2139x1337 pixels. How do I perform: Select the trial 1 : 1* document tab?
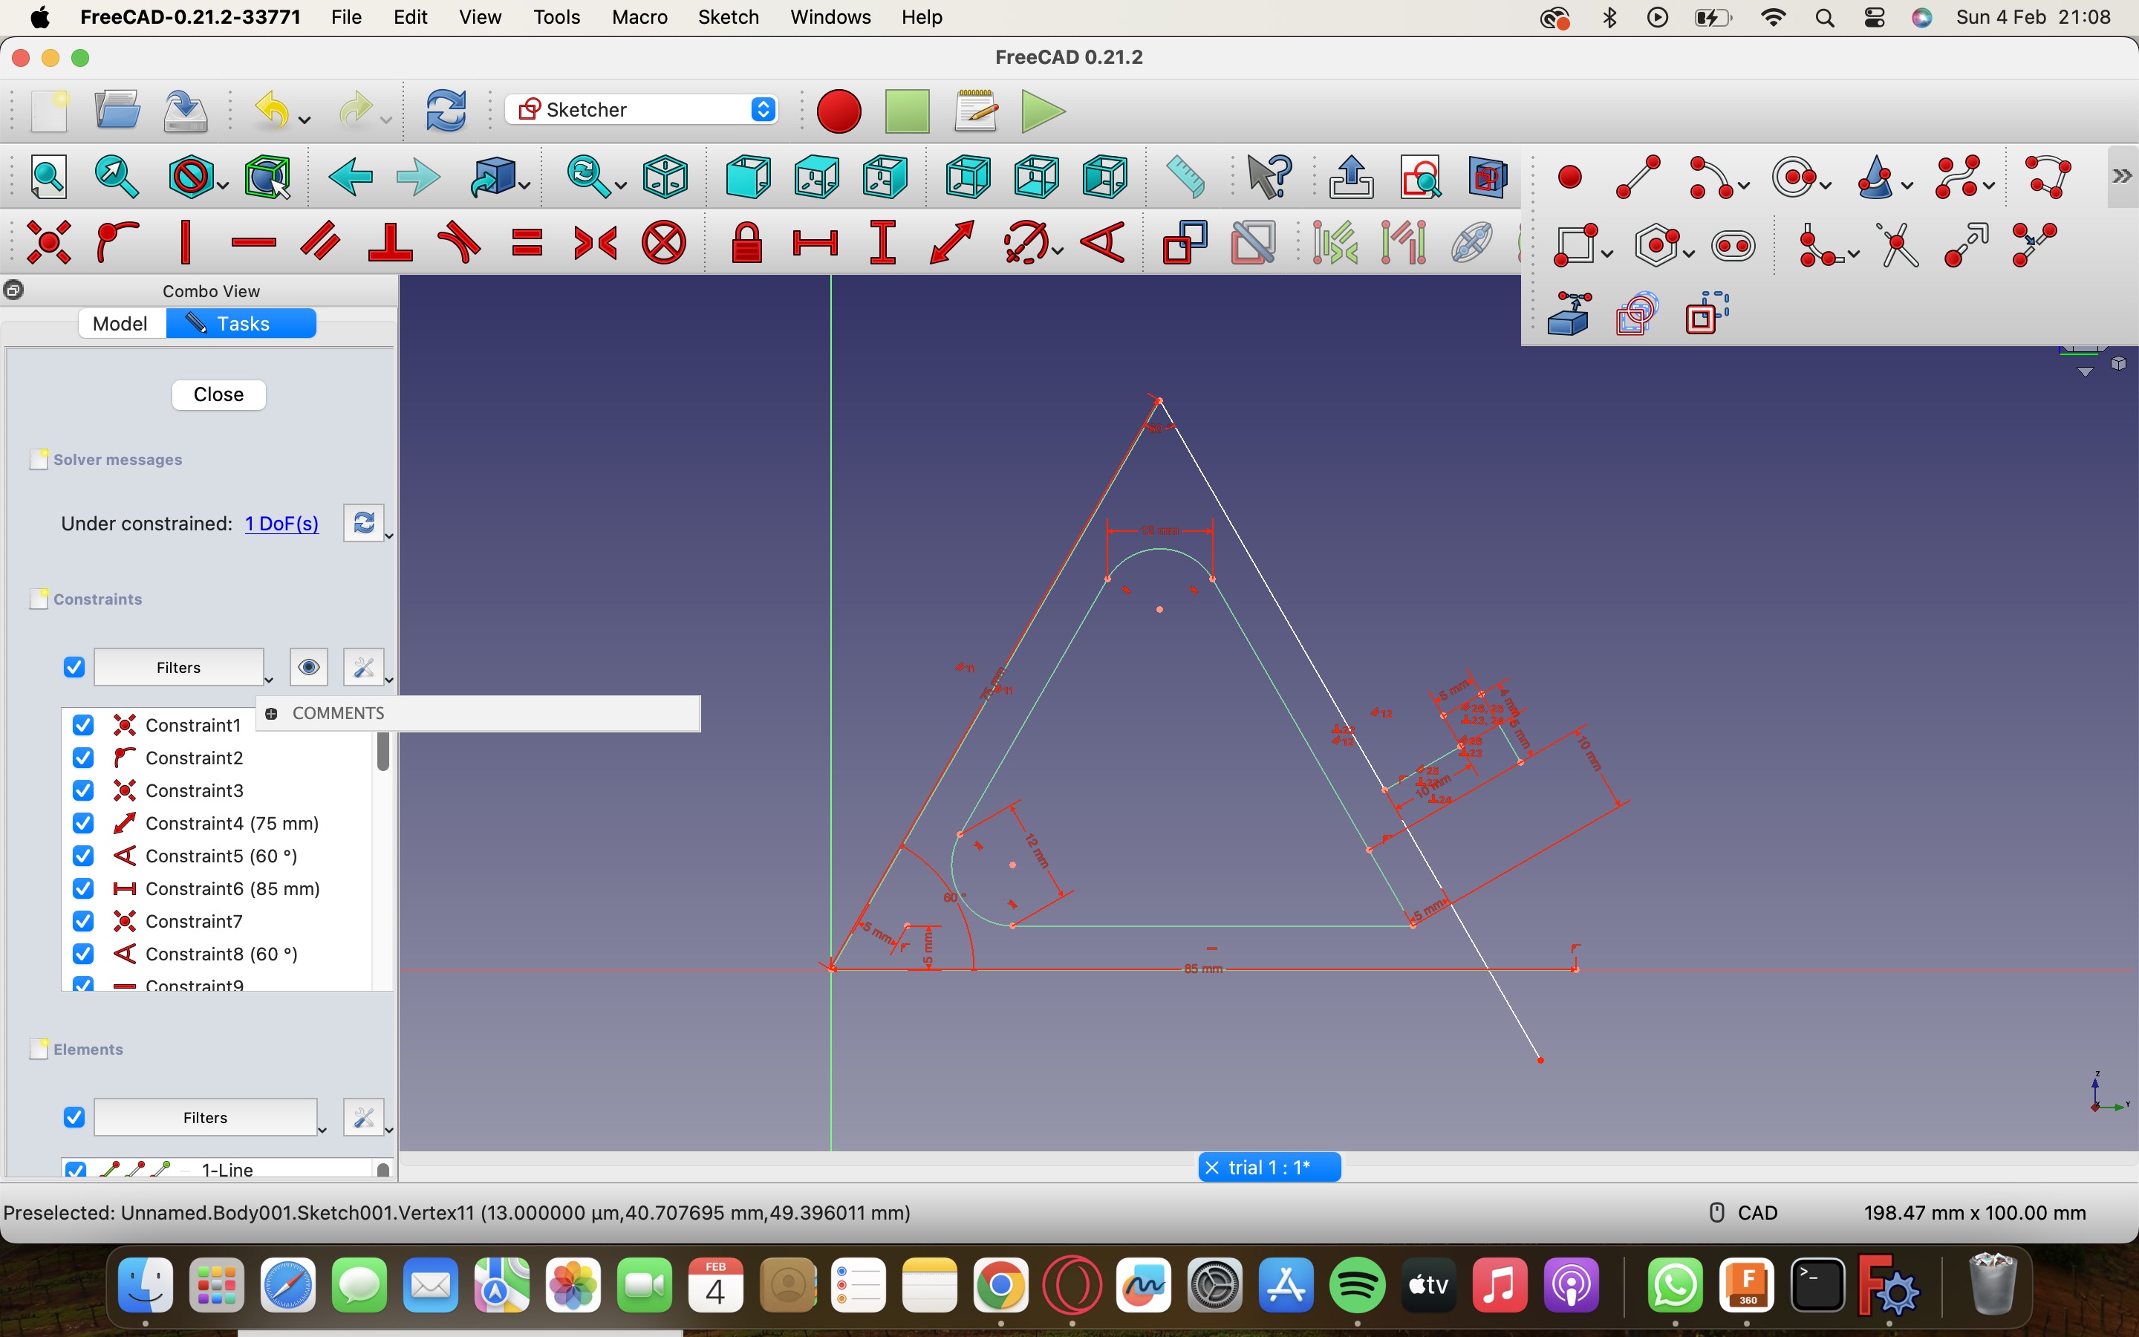pyautogui.click(x=1269, y=1167)
